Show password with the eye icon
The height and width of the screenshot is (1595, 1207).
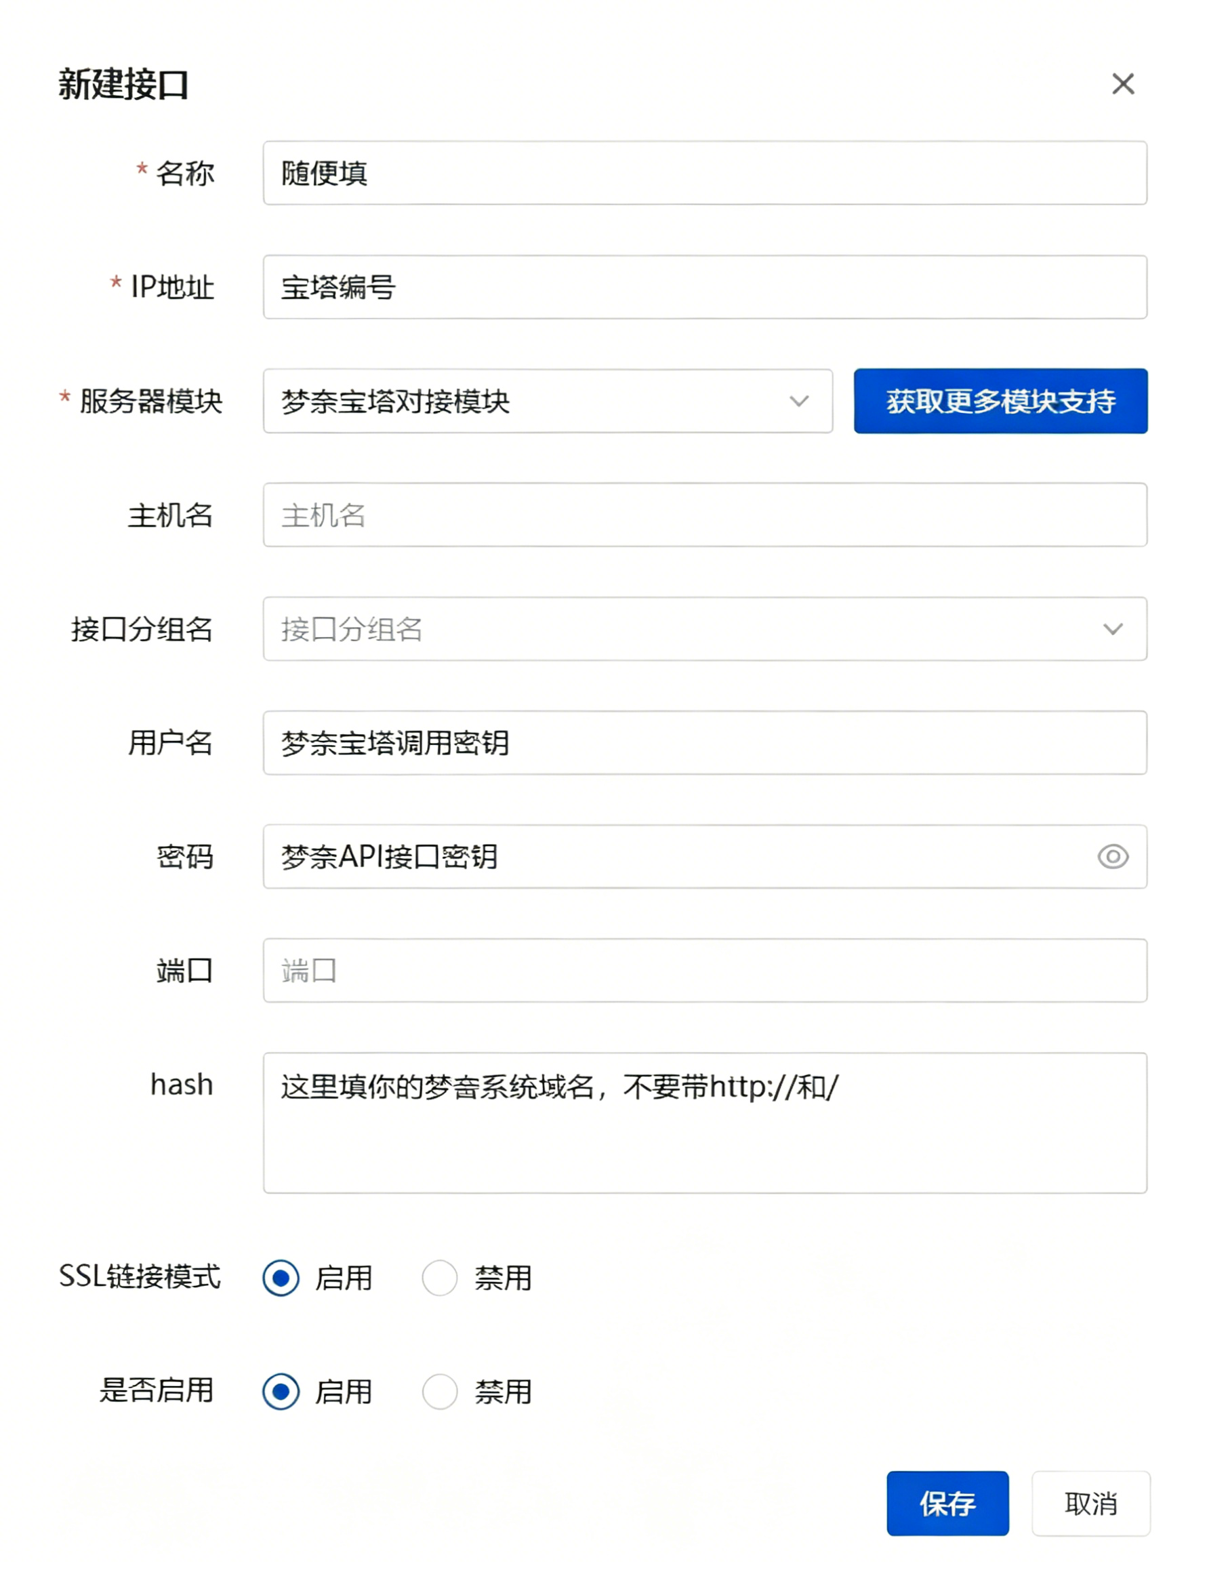tap(1113, 857)
